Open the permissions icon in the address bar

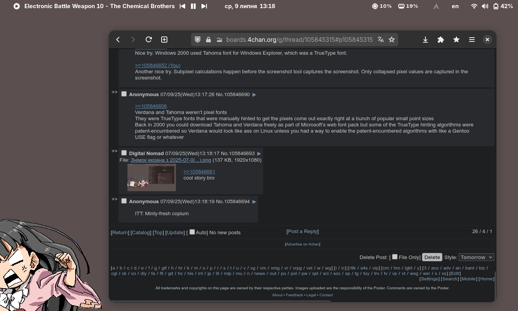point(219,40)
